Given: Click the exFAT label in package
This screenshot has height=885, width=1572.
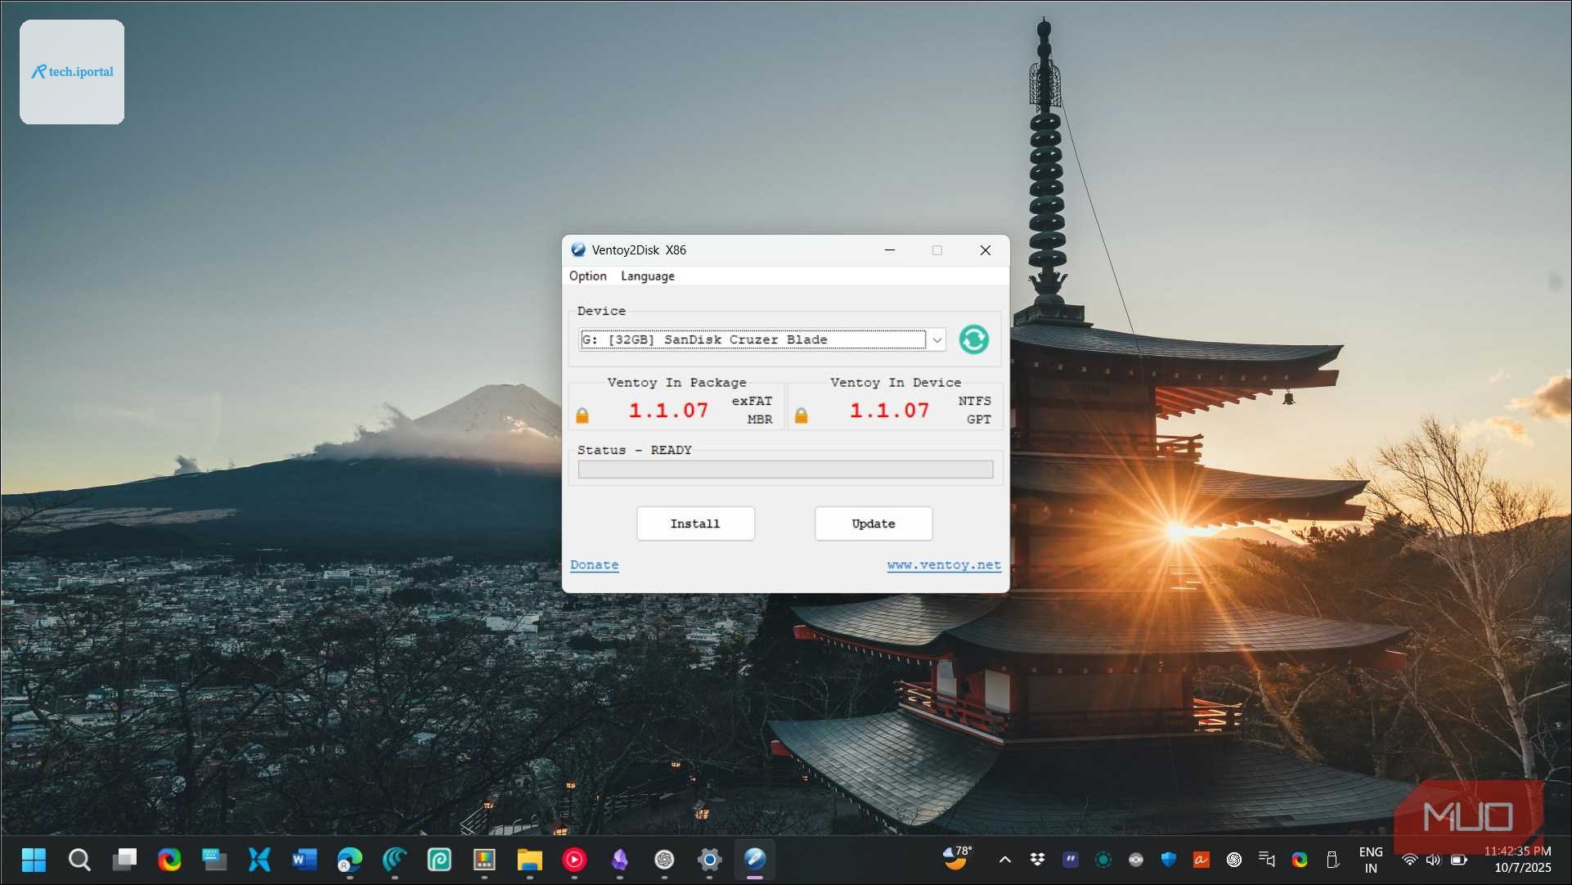Looking at the screenshot, I should (752, 401).
